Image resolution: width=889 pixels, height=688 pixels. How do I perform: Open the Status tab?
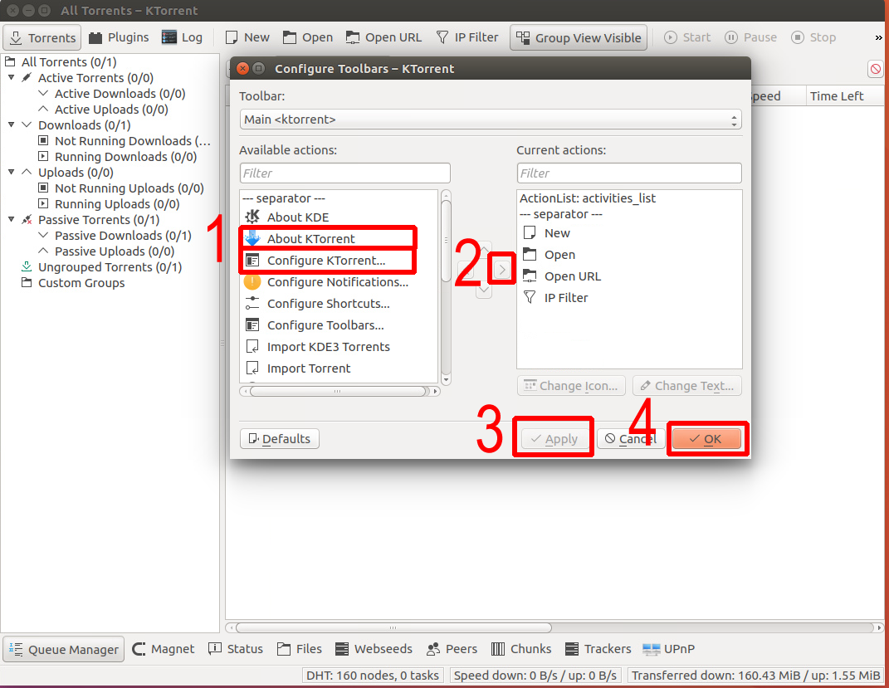pyautogui.click(x=235, y=649)
